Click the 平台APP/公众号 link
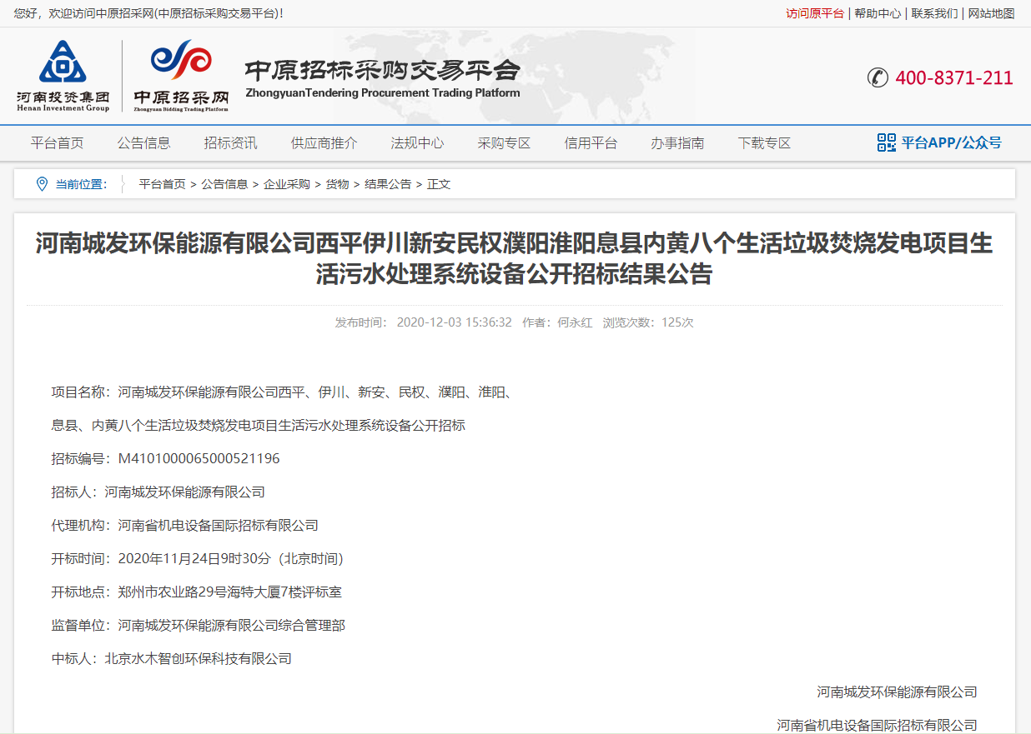Image resolution: width=1031 pixels, height=734 pixels. (951, 142)
